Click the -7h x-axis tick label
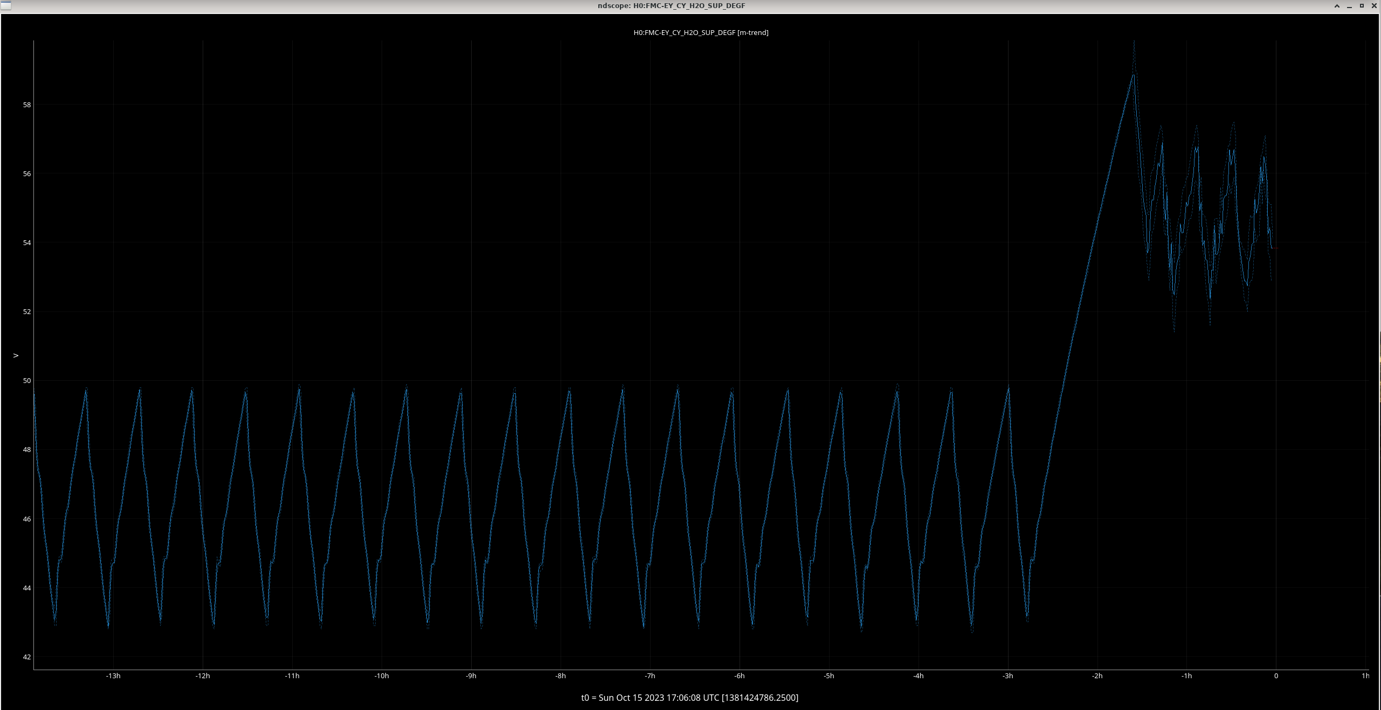1381x710 pixels. [650, 676]
